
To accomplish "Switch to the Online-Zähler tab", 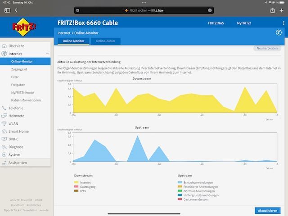I will coord(106,41).
